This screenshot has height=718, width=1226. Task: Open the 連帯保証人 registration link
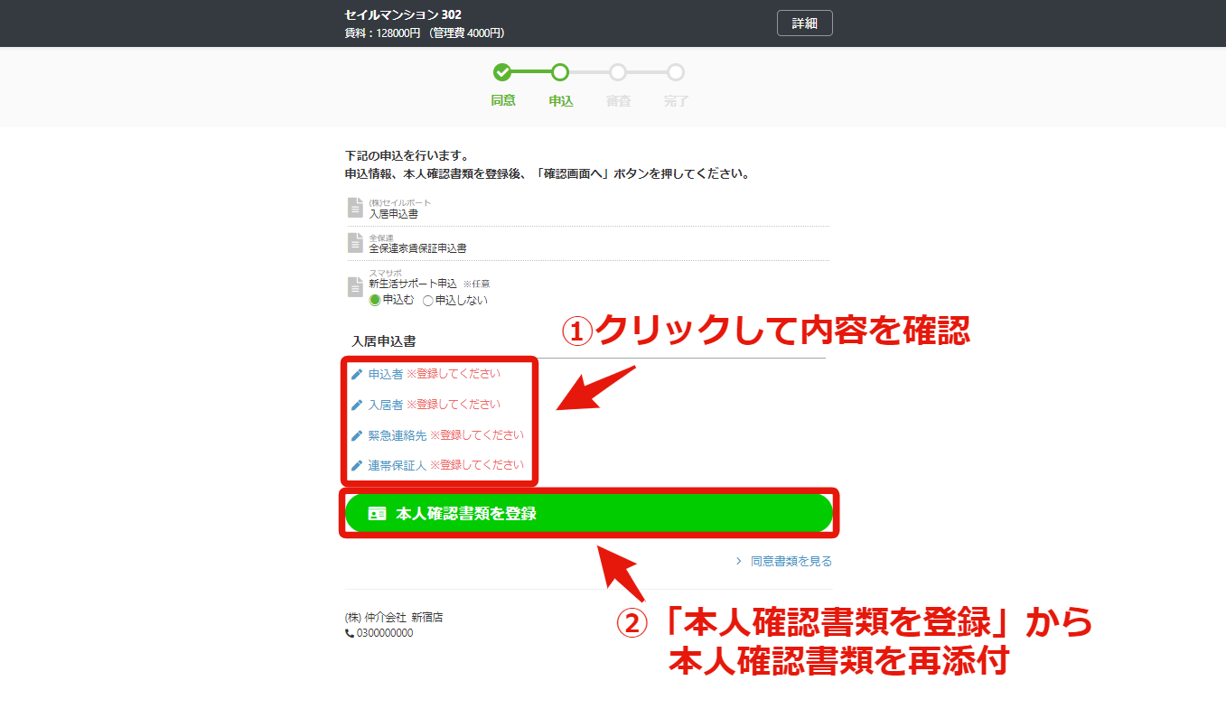[x=398, y=466]
